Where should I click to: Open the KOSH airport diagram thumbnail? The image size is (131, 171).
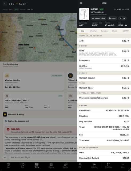[84, 14]
